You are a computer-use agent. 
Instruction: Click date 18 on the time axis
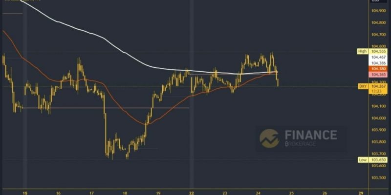tap(125, 193)
